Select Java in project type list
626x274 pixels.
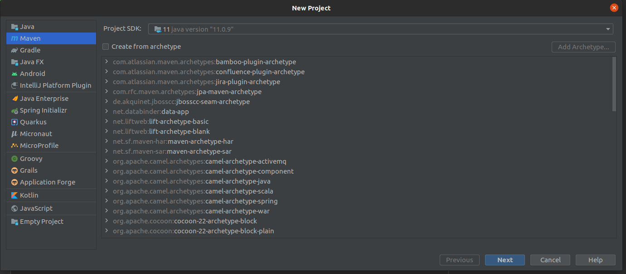click(x=51, y=27)
